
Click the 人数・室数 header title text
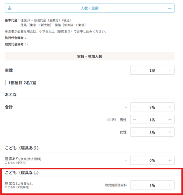point(89,8)
